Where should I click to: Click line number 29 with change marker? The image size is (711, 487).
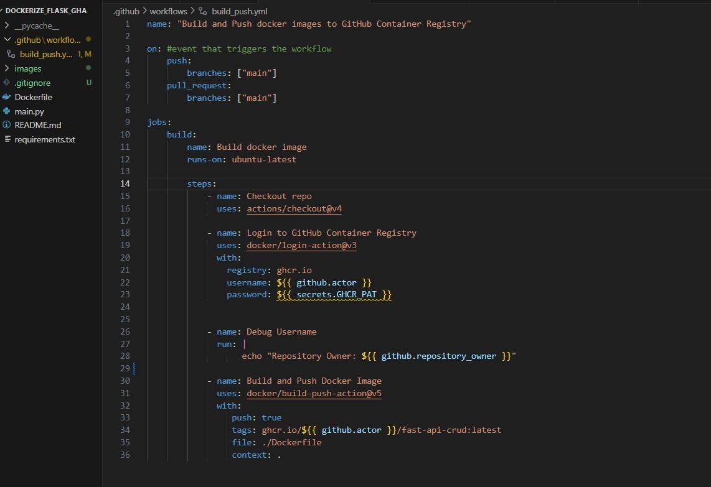click(125, 368)
